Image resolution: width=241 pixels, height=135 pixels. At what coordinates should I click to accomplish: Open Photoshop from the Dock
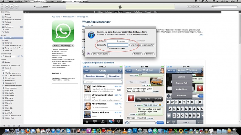[135, 131]
